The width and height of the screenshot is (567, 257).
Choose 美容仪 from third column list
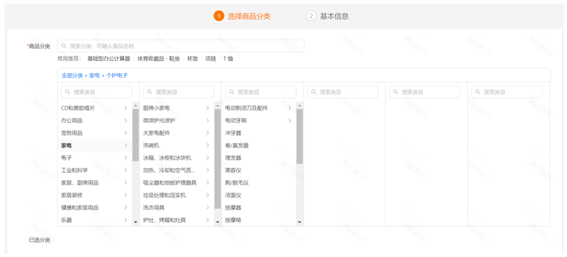tap(233, 170)
